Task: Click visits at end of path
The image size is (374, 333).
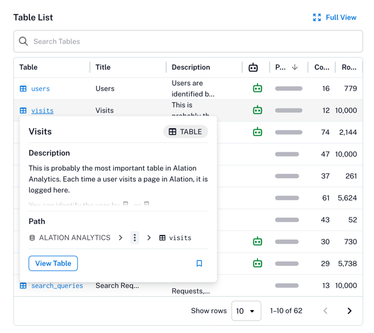Action: pos(180,238)
